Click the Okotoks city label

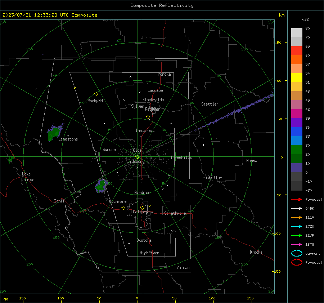144,240
